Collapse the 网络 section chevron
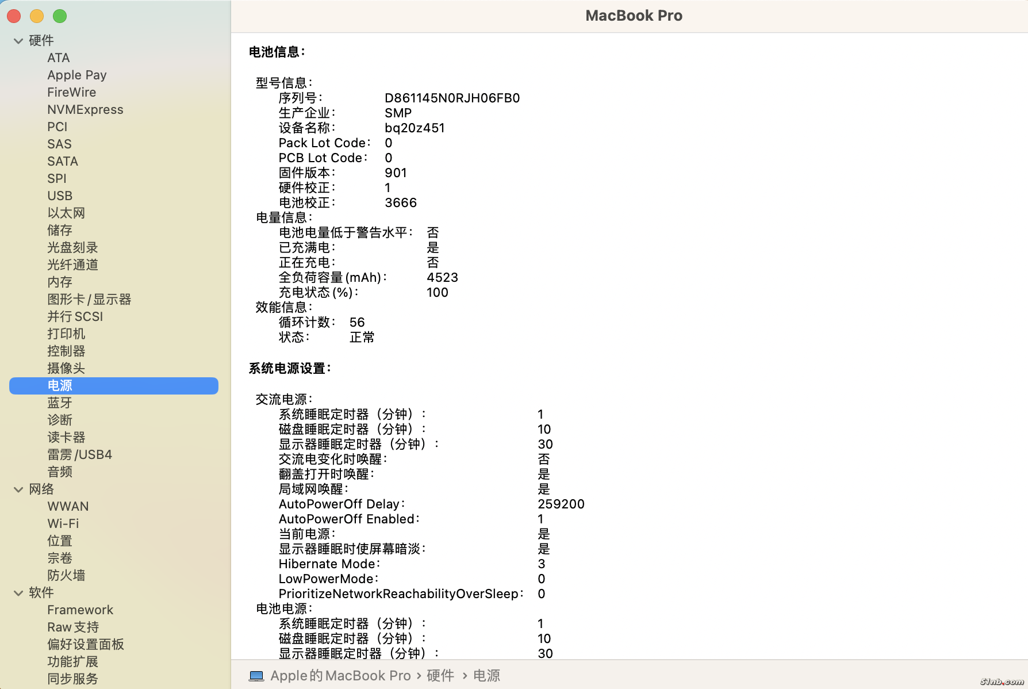Screen dimensions: 1028x689 [18, 489]
